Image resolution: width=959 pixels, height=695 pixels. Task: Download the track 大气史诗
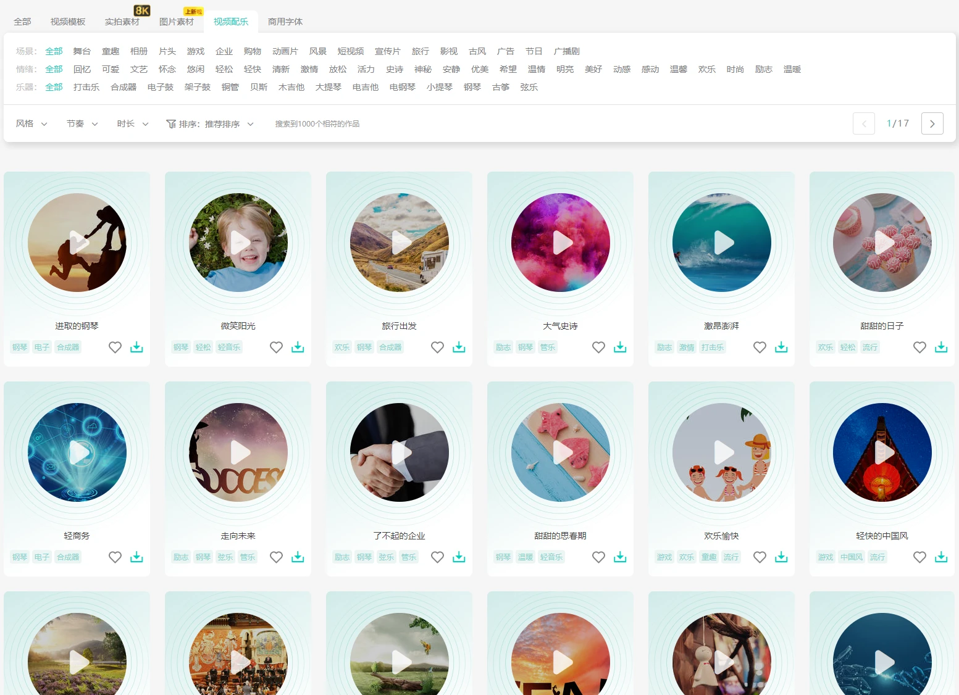[620, 347]
